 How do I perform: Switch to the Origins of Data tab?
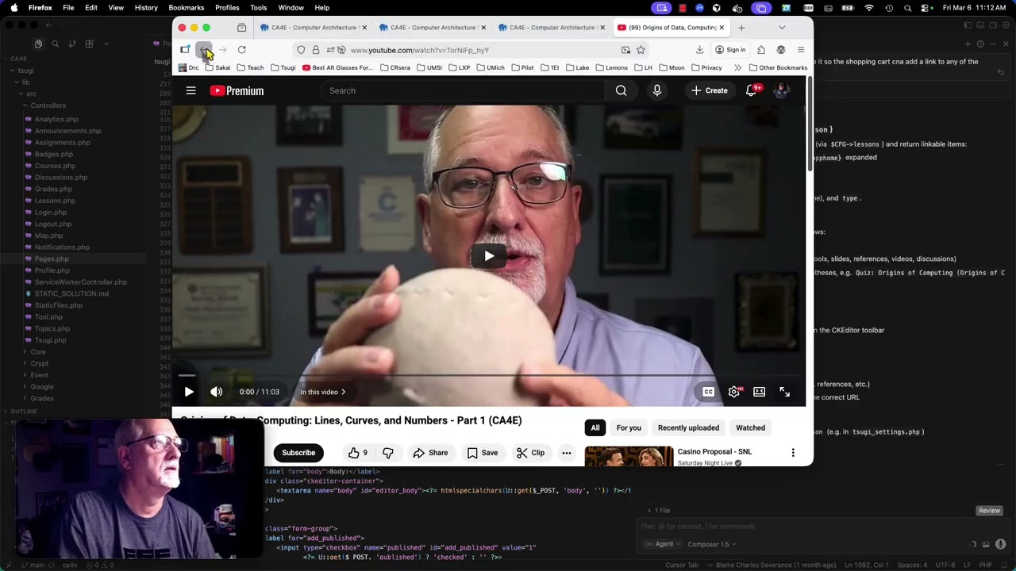[672, 28]
